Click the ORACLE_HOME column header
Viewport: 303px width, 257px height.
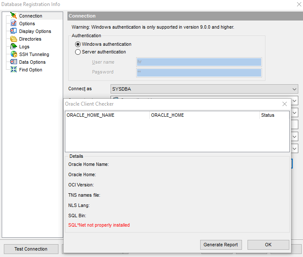tap(204, 115)
